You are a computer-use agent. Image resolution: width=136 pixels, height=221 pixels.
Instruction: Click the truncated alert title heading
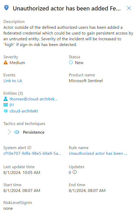coord(67,8)
